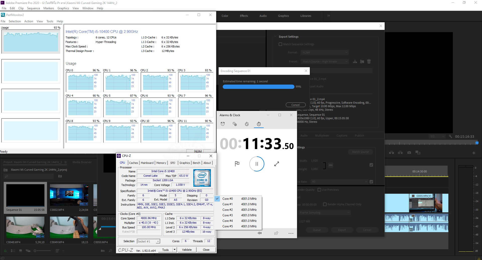Expand the stopwatch to full view
Image resolution: width=482 pixels, height=260 pixels.
tap(277, 164)
